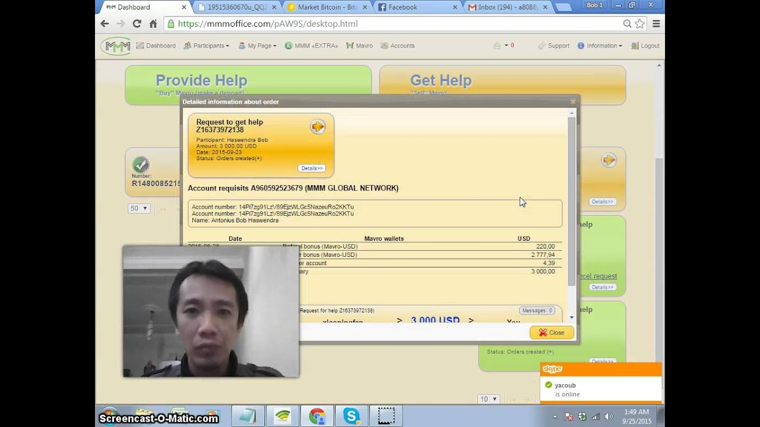This screenshot has height=427, width=760.
Task: Click Logout in the navbar
Action: click(x=645, y=46)
